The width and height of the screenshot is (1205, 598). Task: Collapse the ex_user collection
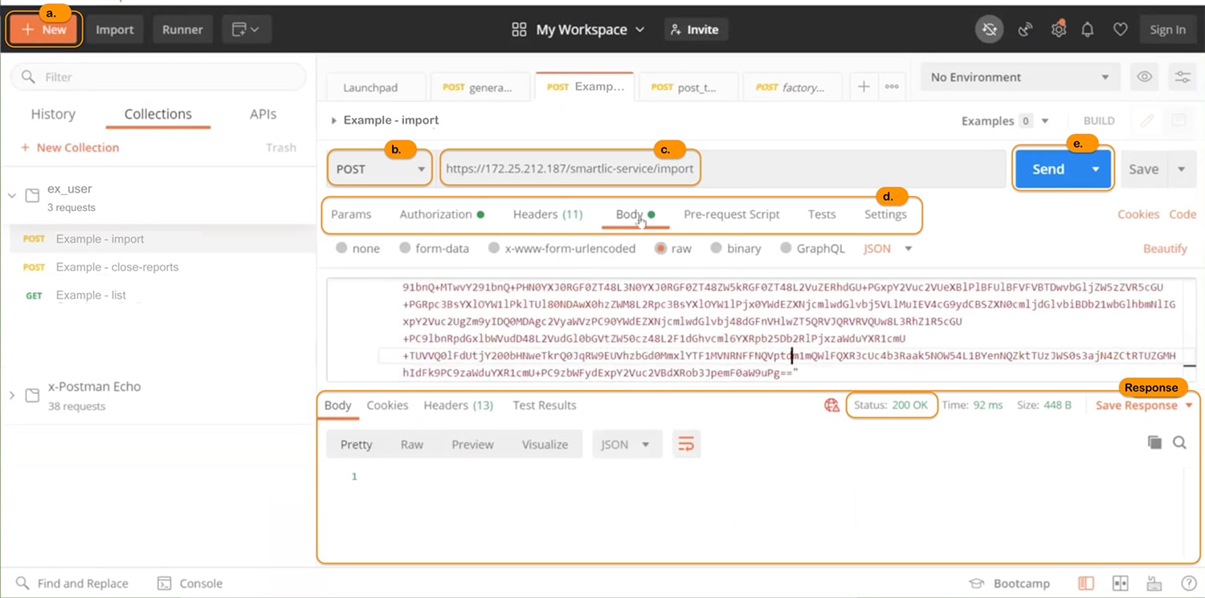12,196
